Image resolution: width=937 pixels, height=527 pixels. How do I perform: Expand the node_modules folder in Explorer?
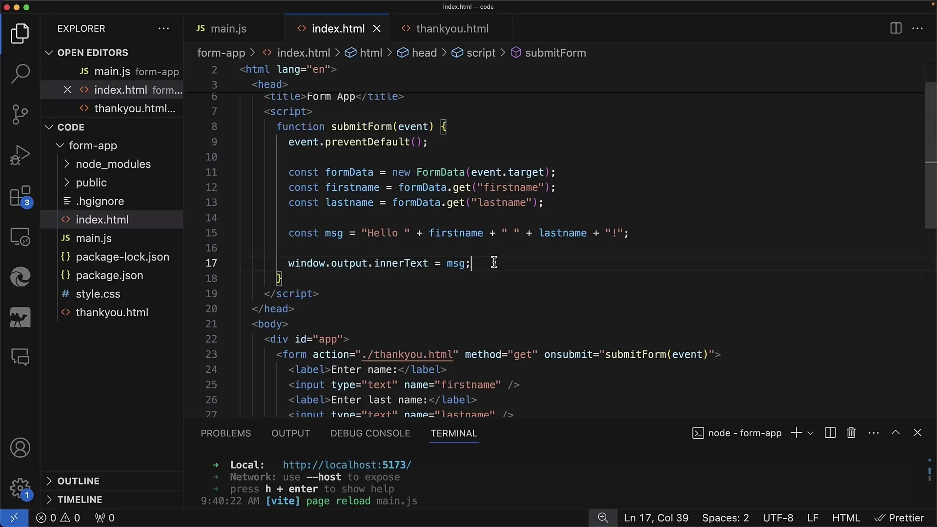[113, 164]
